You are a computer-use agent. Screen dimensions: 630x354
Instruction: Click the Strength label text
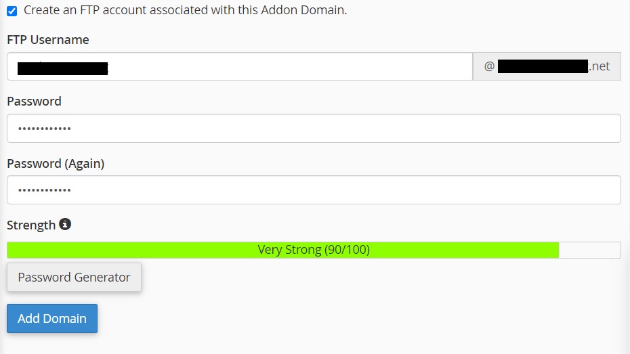pyautogui.click(x=31, y=225)
